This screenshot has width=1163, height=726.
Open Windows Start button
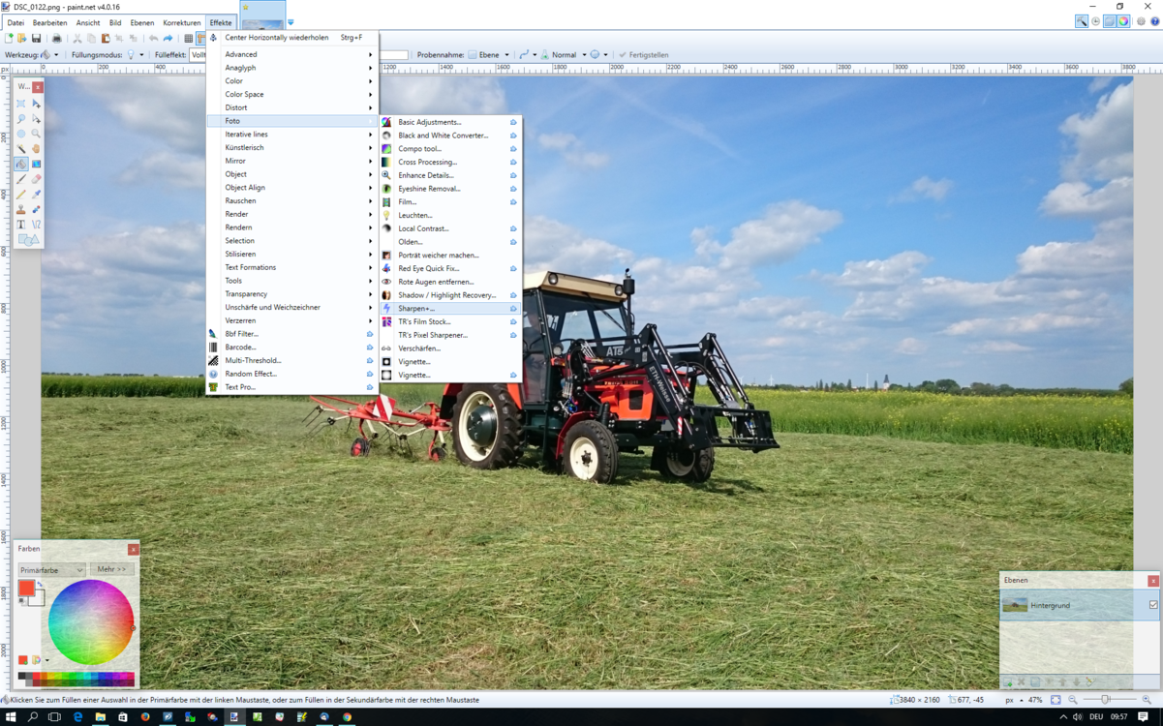11,717
